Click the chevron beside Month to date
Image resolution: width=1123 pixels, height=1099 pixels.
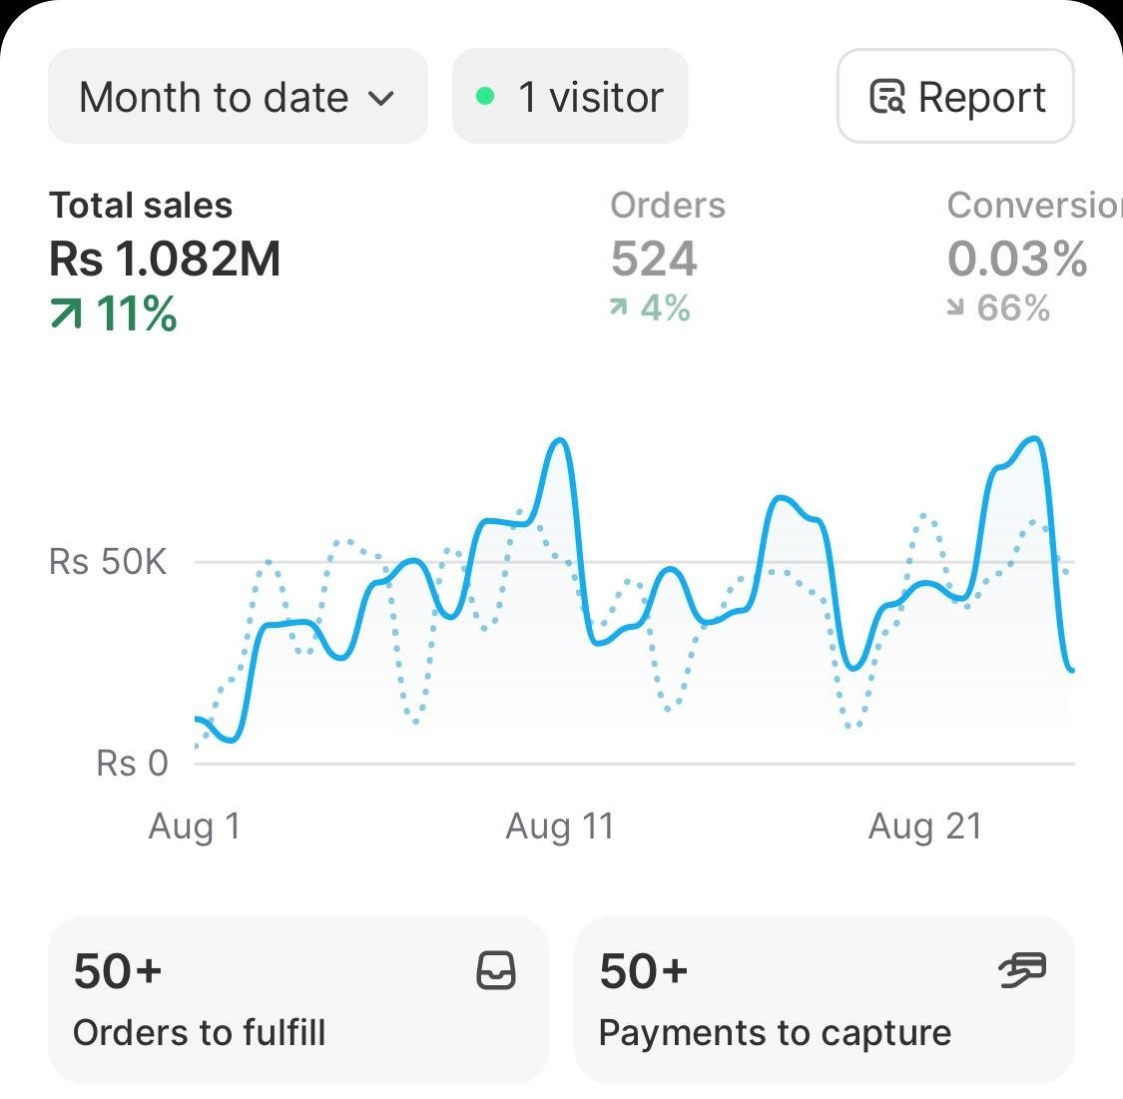click(381, 98)
